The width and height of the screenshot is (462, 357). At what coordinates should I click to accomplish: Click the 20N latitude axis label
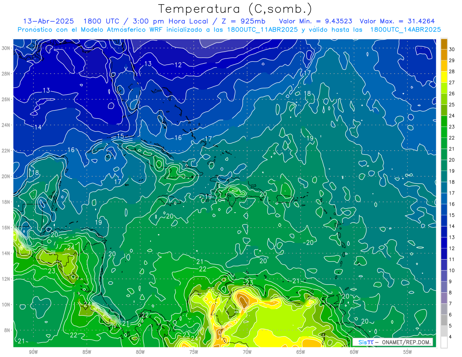[5, 176]
